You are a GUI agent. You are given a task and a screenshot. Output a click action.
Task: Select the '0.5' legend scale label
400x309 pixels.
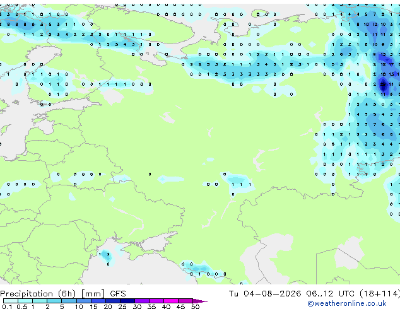click(x=22, y=306)
